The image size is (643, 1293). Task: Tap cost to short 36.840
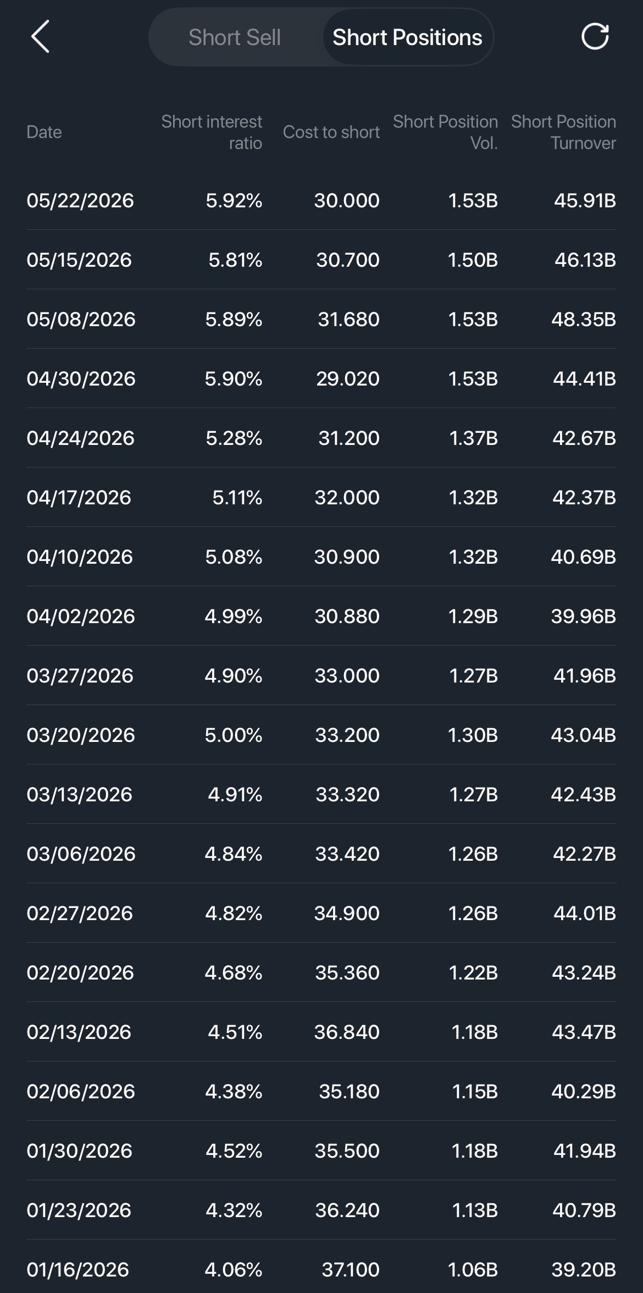coord(347,1032)
